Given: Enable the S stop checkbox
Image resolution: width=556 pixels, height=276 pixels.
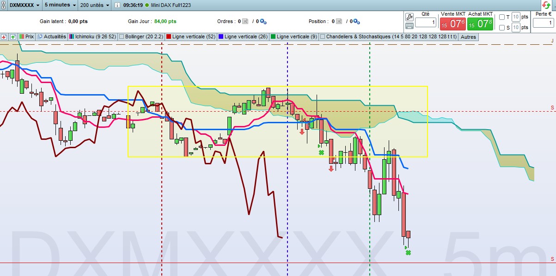Looking at the screenshot, I should pyautogui.click(x=502, y=28).
